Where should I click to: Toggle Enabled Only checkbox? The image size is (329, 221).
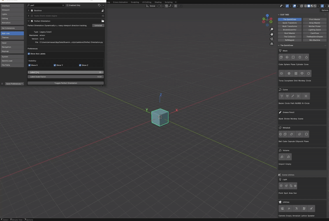click(67, 5)
